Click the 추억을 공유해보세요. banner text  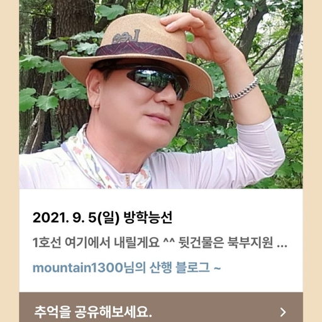[x=93, y=312]
